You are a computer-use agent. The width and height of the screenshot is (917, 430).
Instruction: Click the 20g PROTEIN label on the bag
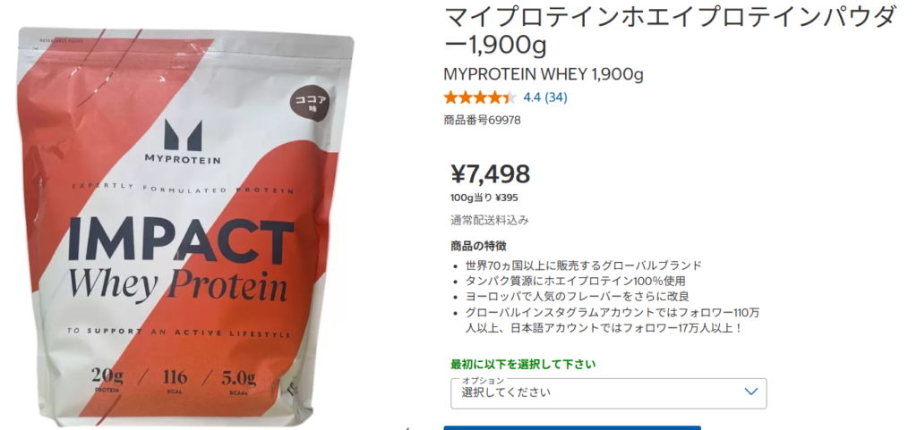click(107, 381)
